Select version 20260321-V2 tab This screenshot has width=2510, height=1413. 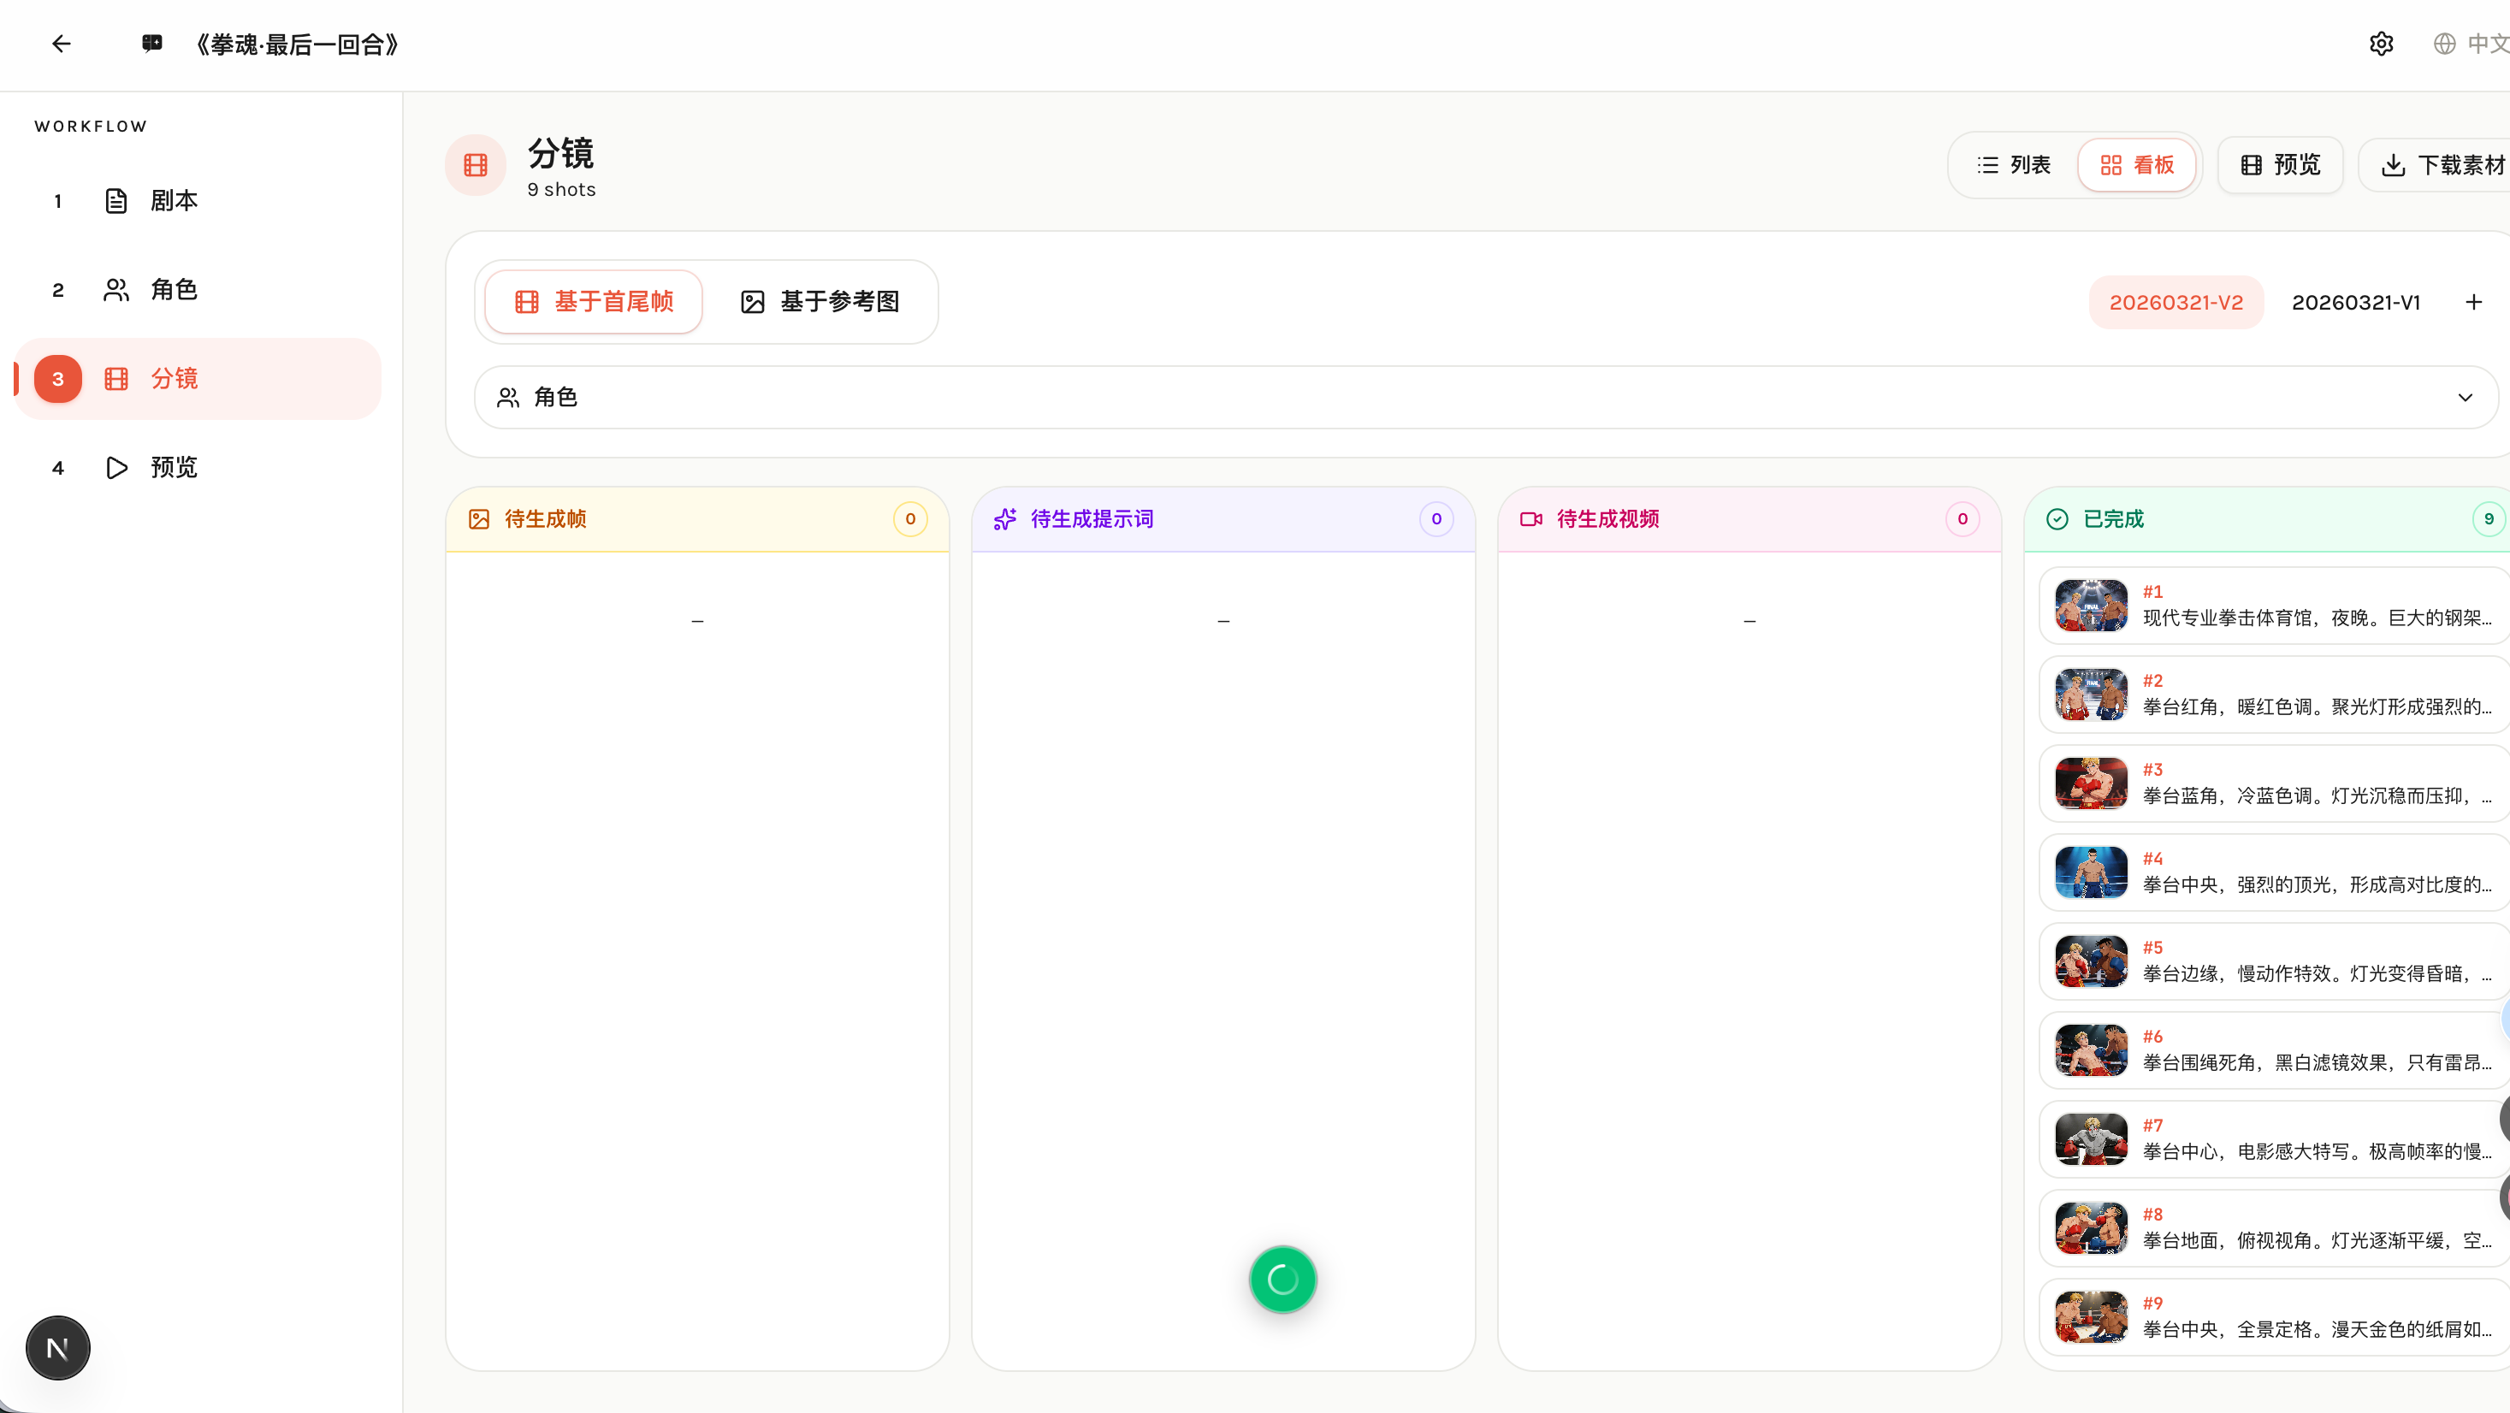[2175, 302]
